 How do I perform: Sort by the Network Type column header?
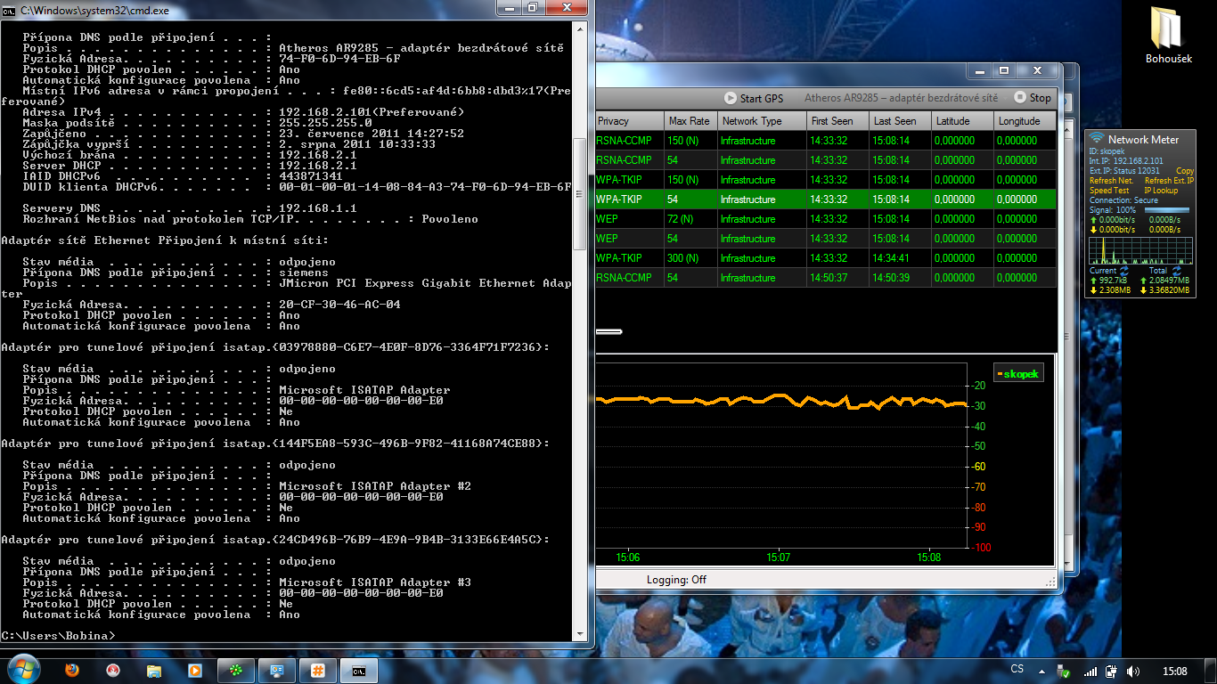[x=752, y=121]
